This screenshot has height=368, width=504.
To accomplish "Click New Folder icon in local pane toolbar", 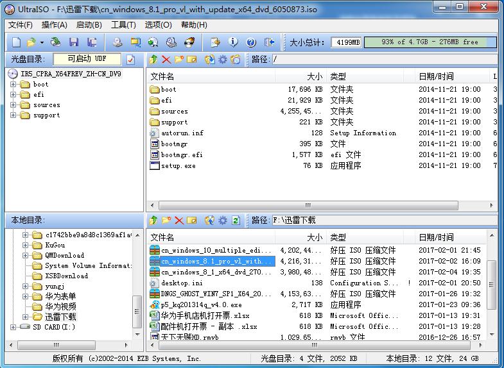I will 166,220.
